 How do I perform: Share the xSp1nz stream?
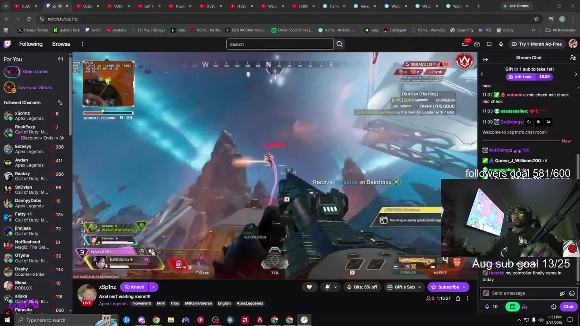(x=458, y=298)
